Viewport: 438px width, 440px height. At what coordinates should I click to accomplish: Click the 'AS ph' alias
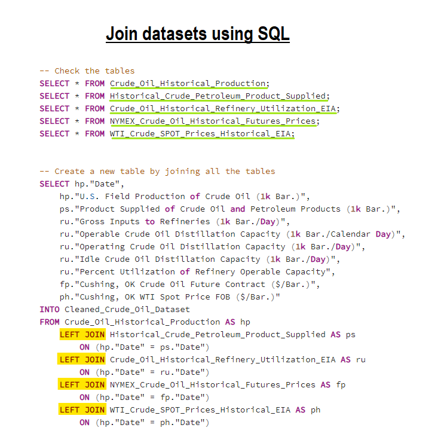[x=308, y=410]
